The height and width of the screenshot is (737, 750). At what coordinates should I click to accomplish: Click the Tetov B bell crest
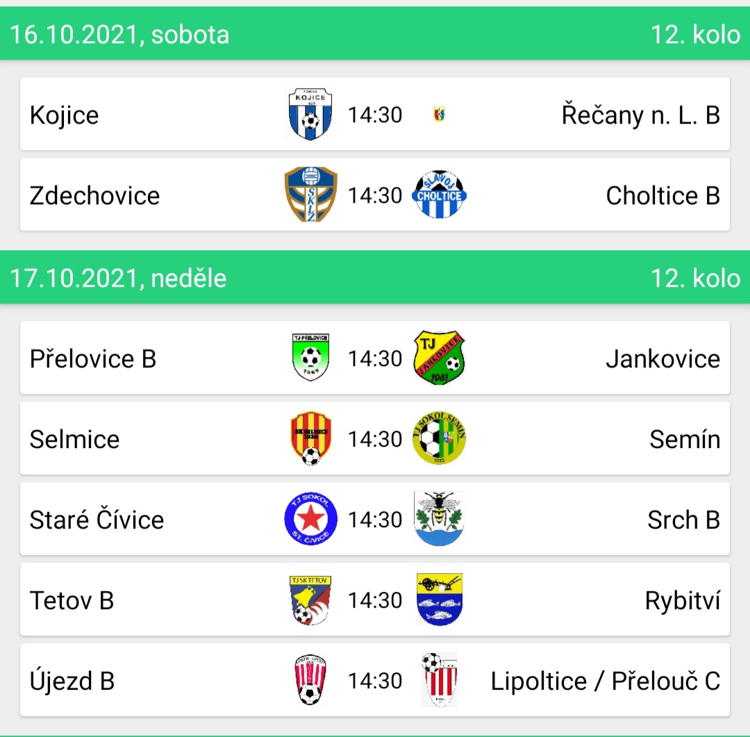(311, 600)
